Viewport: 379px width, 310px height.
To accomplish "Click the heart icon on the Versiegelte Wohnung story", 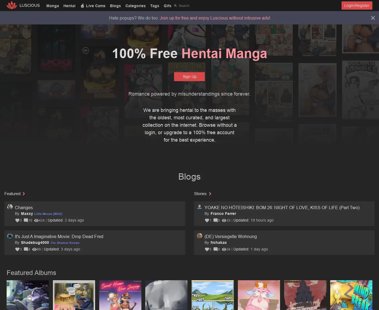I will 207,249.
